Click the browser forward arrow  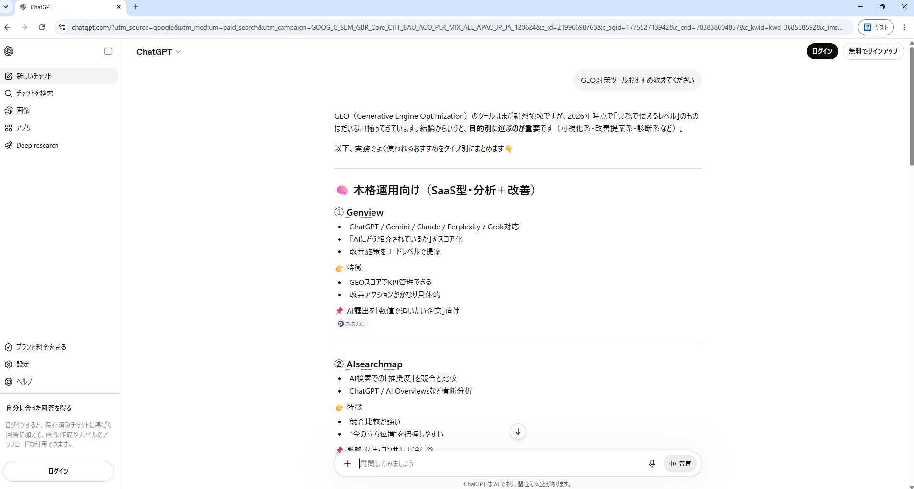point(24,27)
